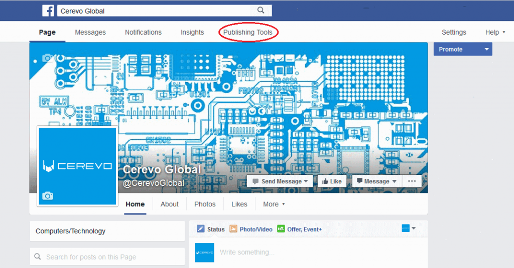The image size is (514, 268).
Task: Open the Publishing Tools tab
Action: pos(248,32)
